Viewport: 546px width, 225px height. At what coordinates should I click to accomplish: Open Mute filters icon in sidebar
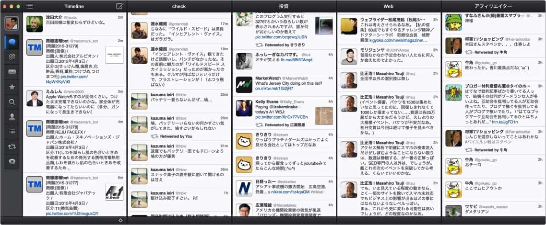click(12, 161)
